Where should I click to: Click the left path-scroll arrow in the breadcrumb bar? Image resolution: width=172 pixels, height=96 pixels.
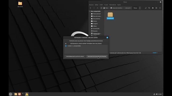pyautogui.click(x=101, y=8)
